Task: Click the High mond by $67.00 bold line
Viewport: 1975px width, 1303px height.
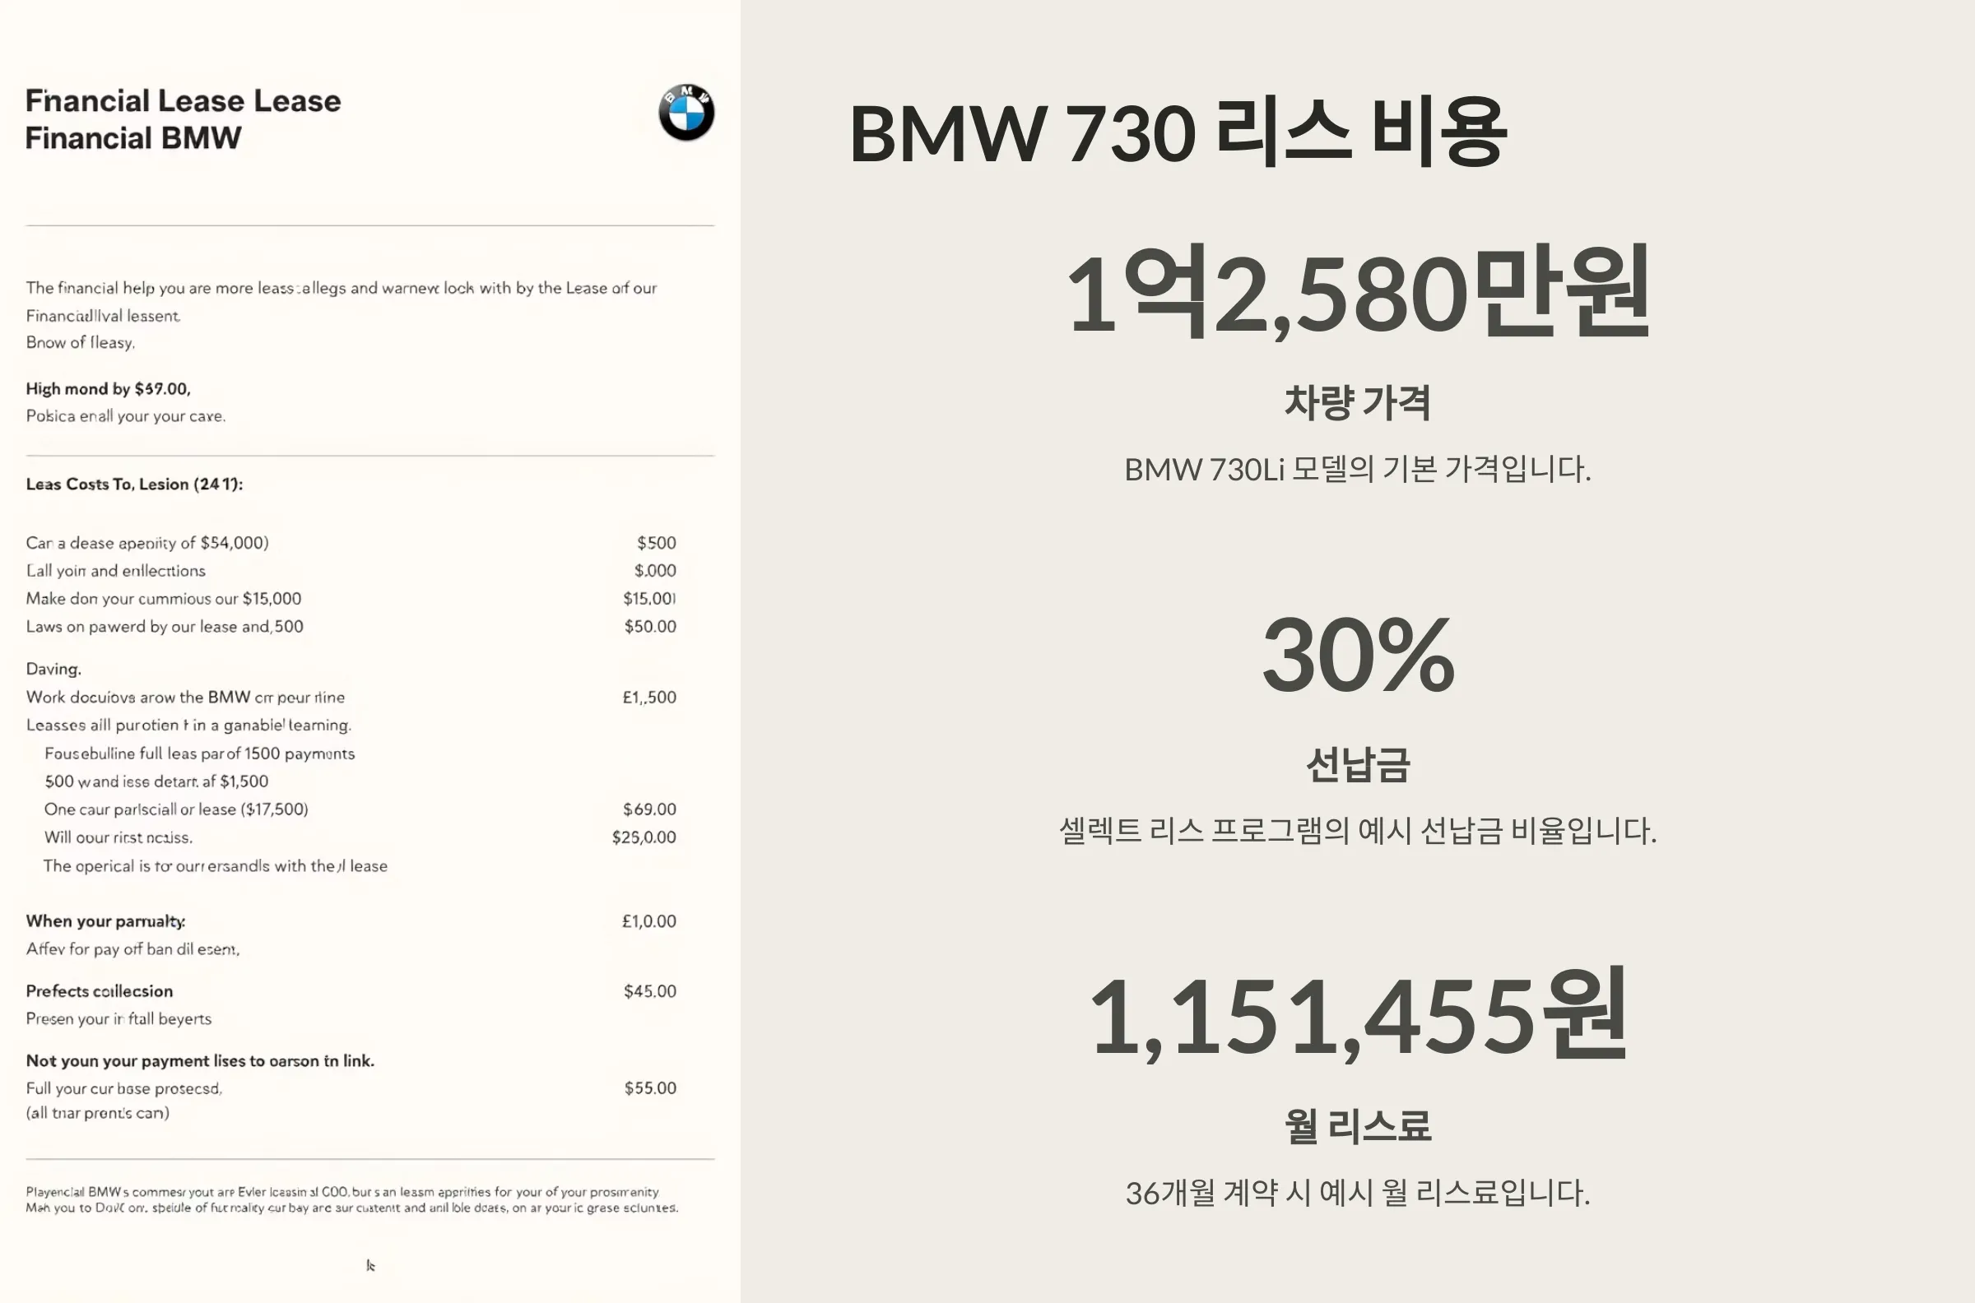Action: coord(108,388)
